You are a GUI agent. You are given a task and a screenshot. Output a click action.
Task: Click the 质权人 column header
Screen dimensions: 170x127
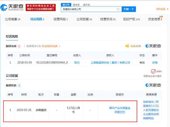pos(110,55)
